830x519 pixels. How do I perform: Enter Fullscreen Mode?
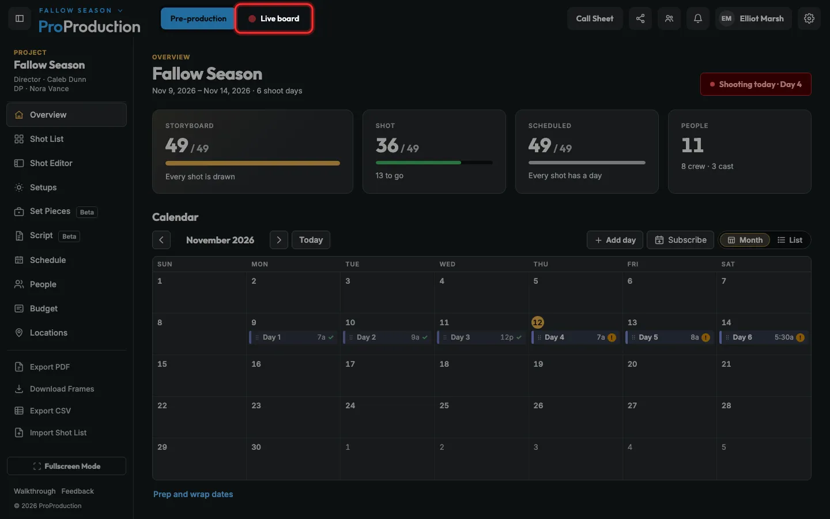tap(67, 466)
